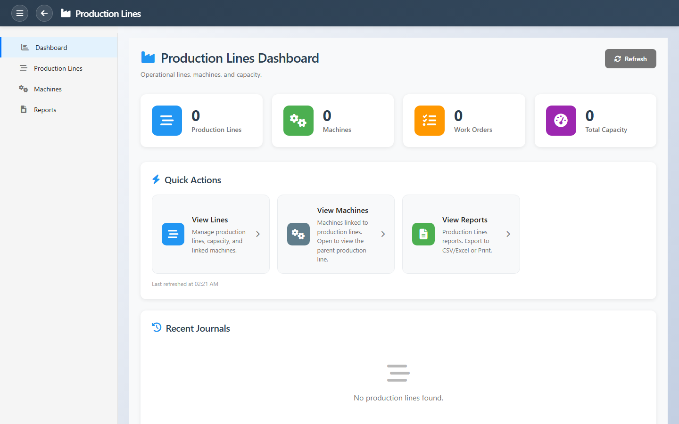Click the green Machines gears stat icon
The image size is (679, 424).
[298, 121]
